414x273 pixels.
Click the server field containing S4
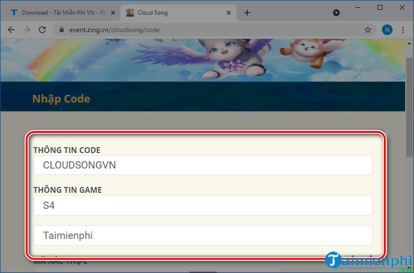(x=203, y=205)
